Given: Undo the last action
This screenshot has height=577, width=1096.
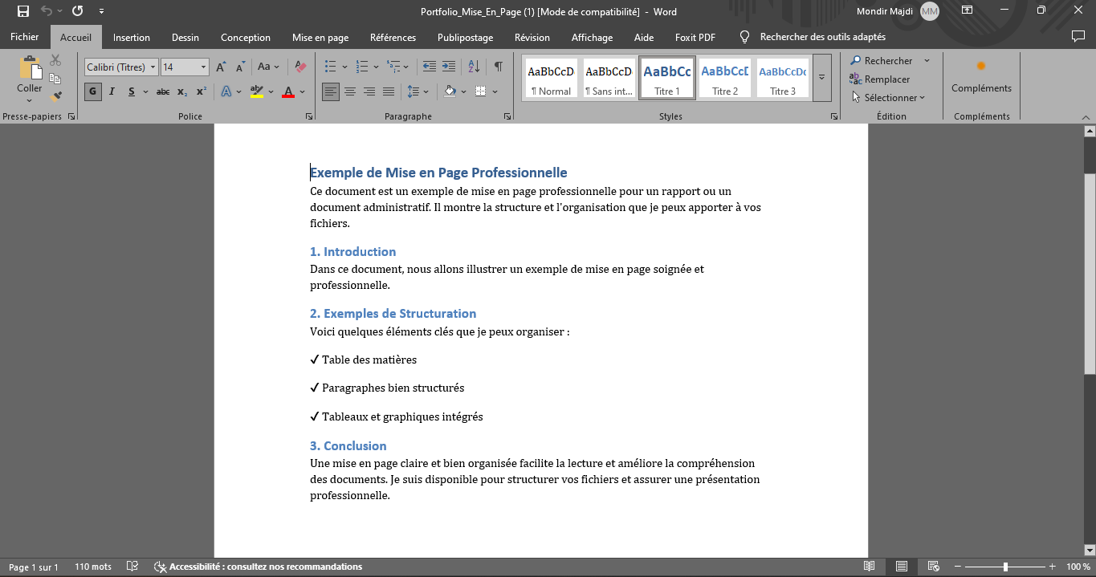Looking at the screenshot, I should click(x=47, y=11).
